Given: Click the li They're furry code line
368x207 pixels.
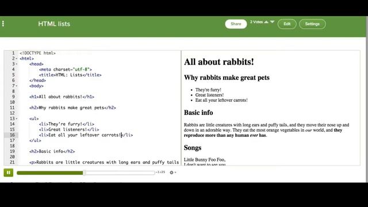Looking at the screenshot, I should pyautogui.click(x=67, y=124).
